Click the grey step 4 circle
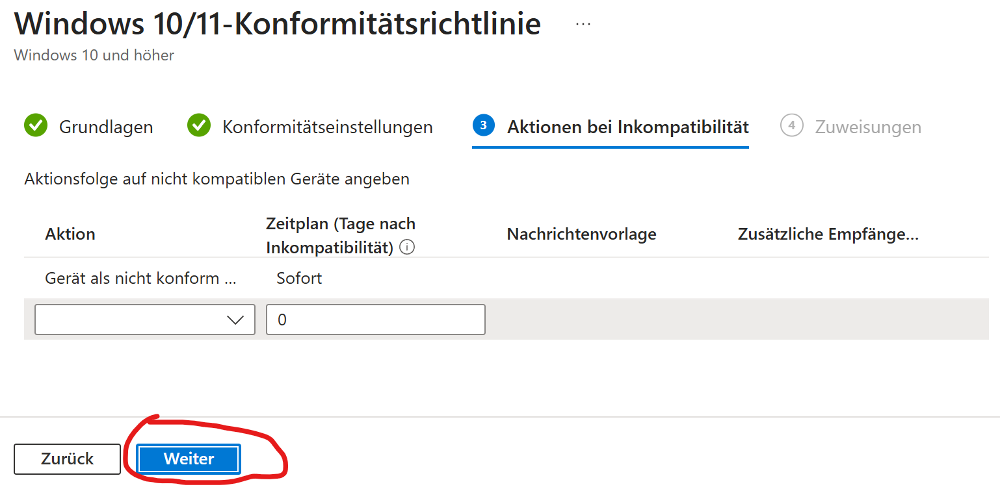Viewport: 1000px width, 491px height. coord(792,125)
